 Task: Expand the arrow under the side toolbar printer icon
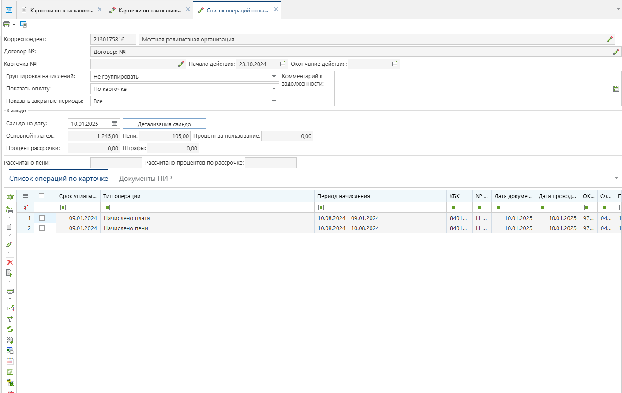[x=10, y=299]
